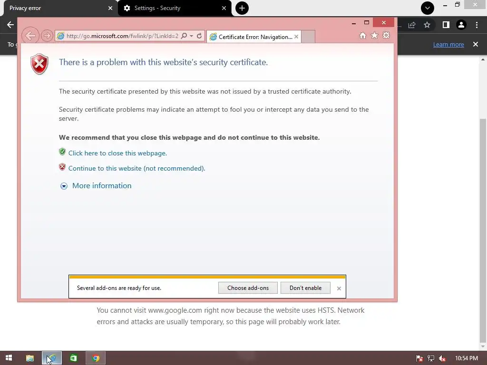Dismiss the add-ons notification bar
487x365 pixels.
pyautogui.click(x=339, y=288)
